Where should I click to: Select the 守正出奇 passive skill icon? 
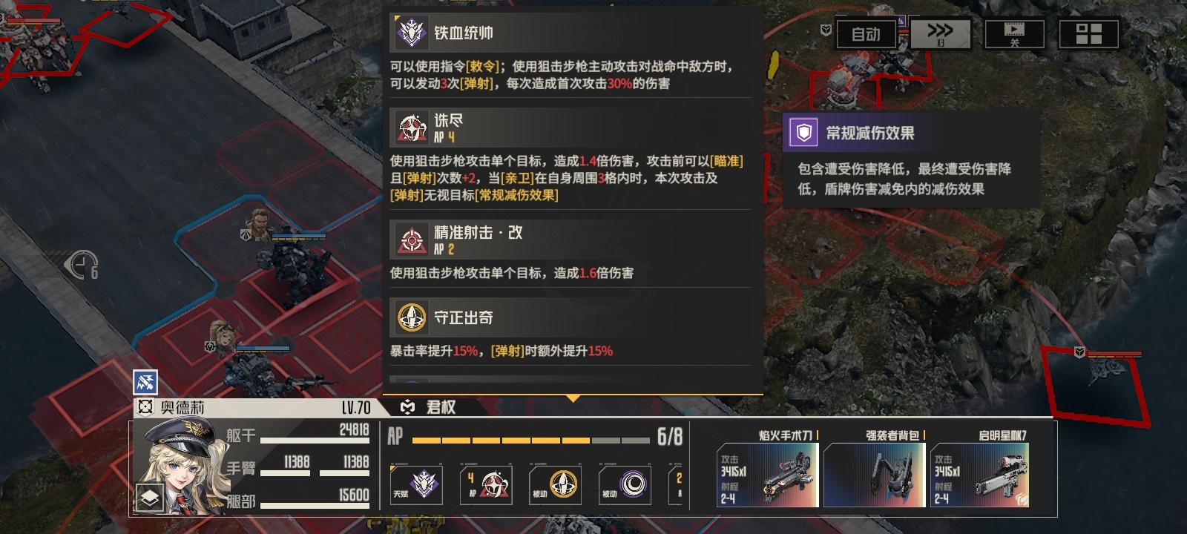(555, 485)
